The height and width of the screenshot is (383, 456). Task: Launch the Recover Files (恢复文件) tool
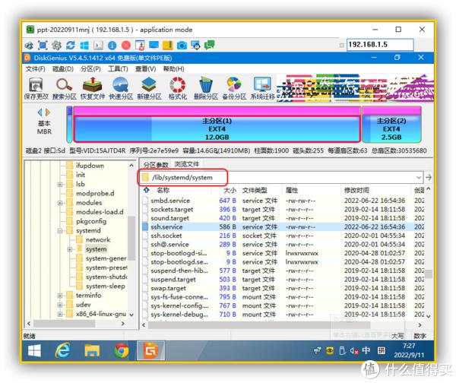(93, 88)
